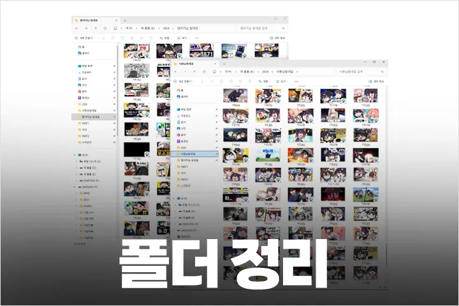The image size is (459, 306).
Task: Collapse 내 PC tree node in rear sidebar
Action: [75, 155]
